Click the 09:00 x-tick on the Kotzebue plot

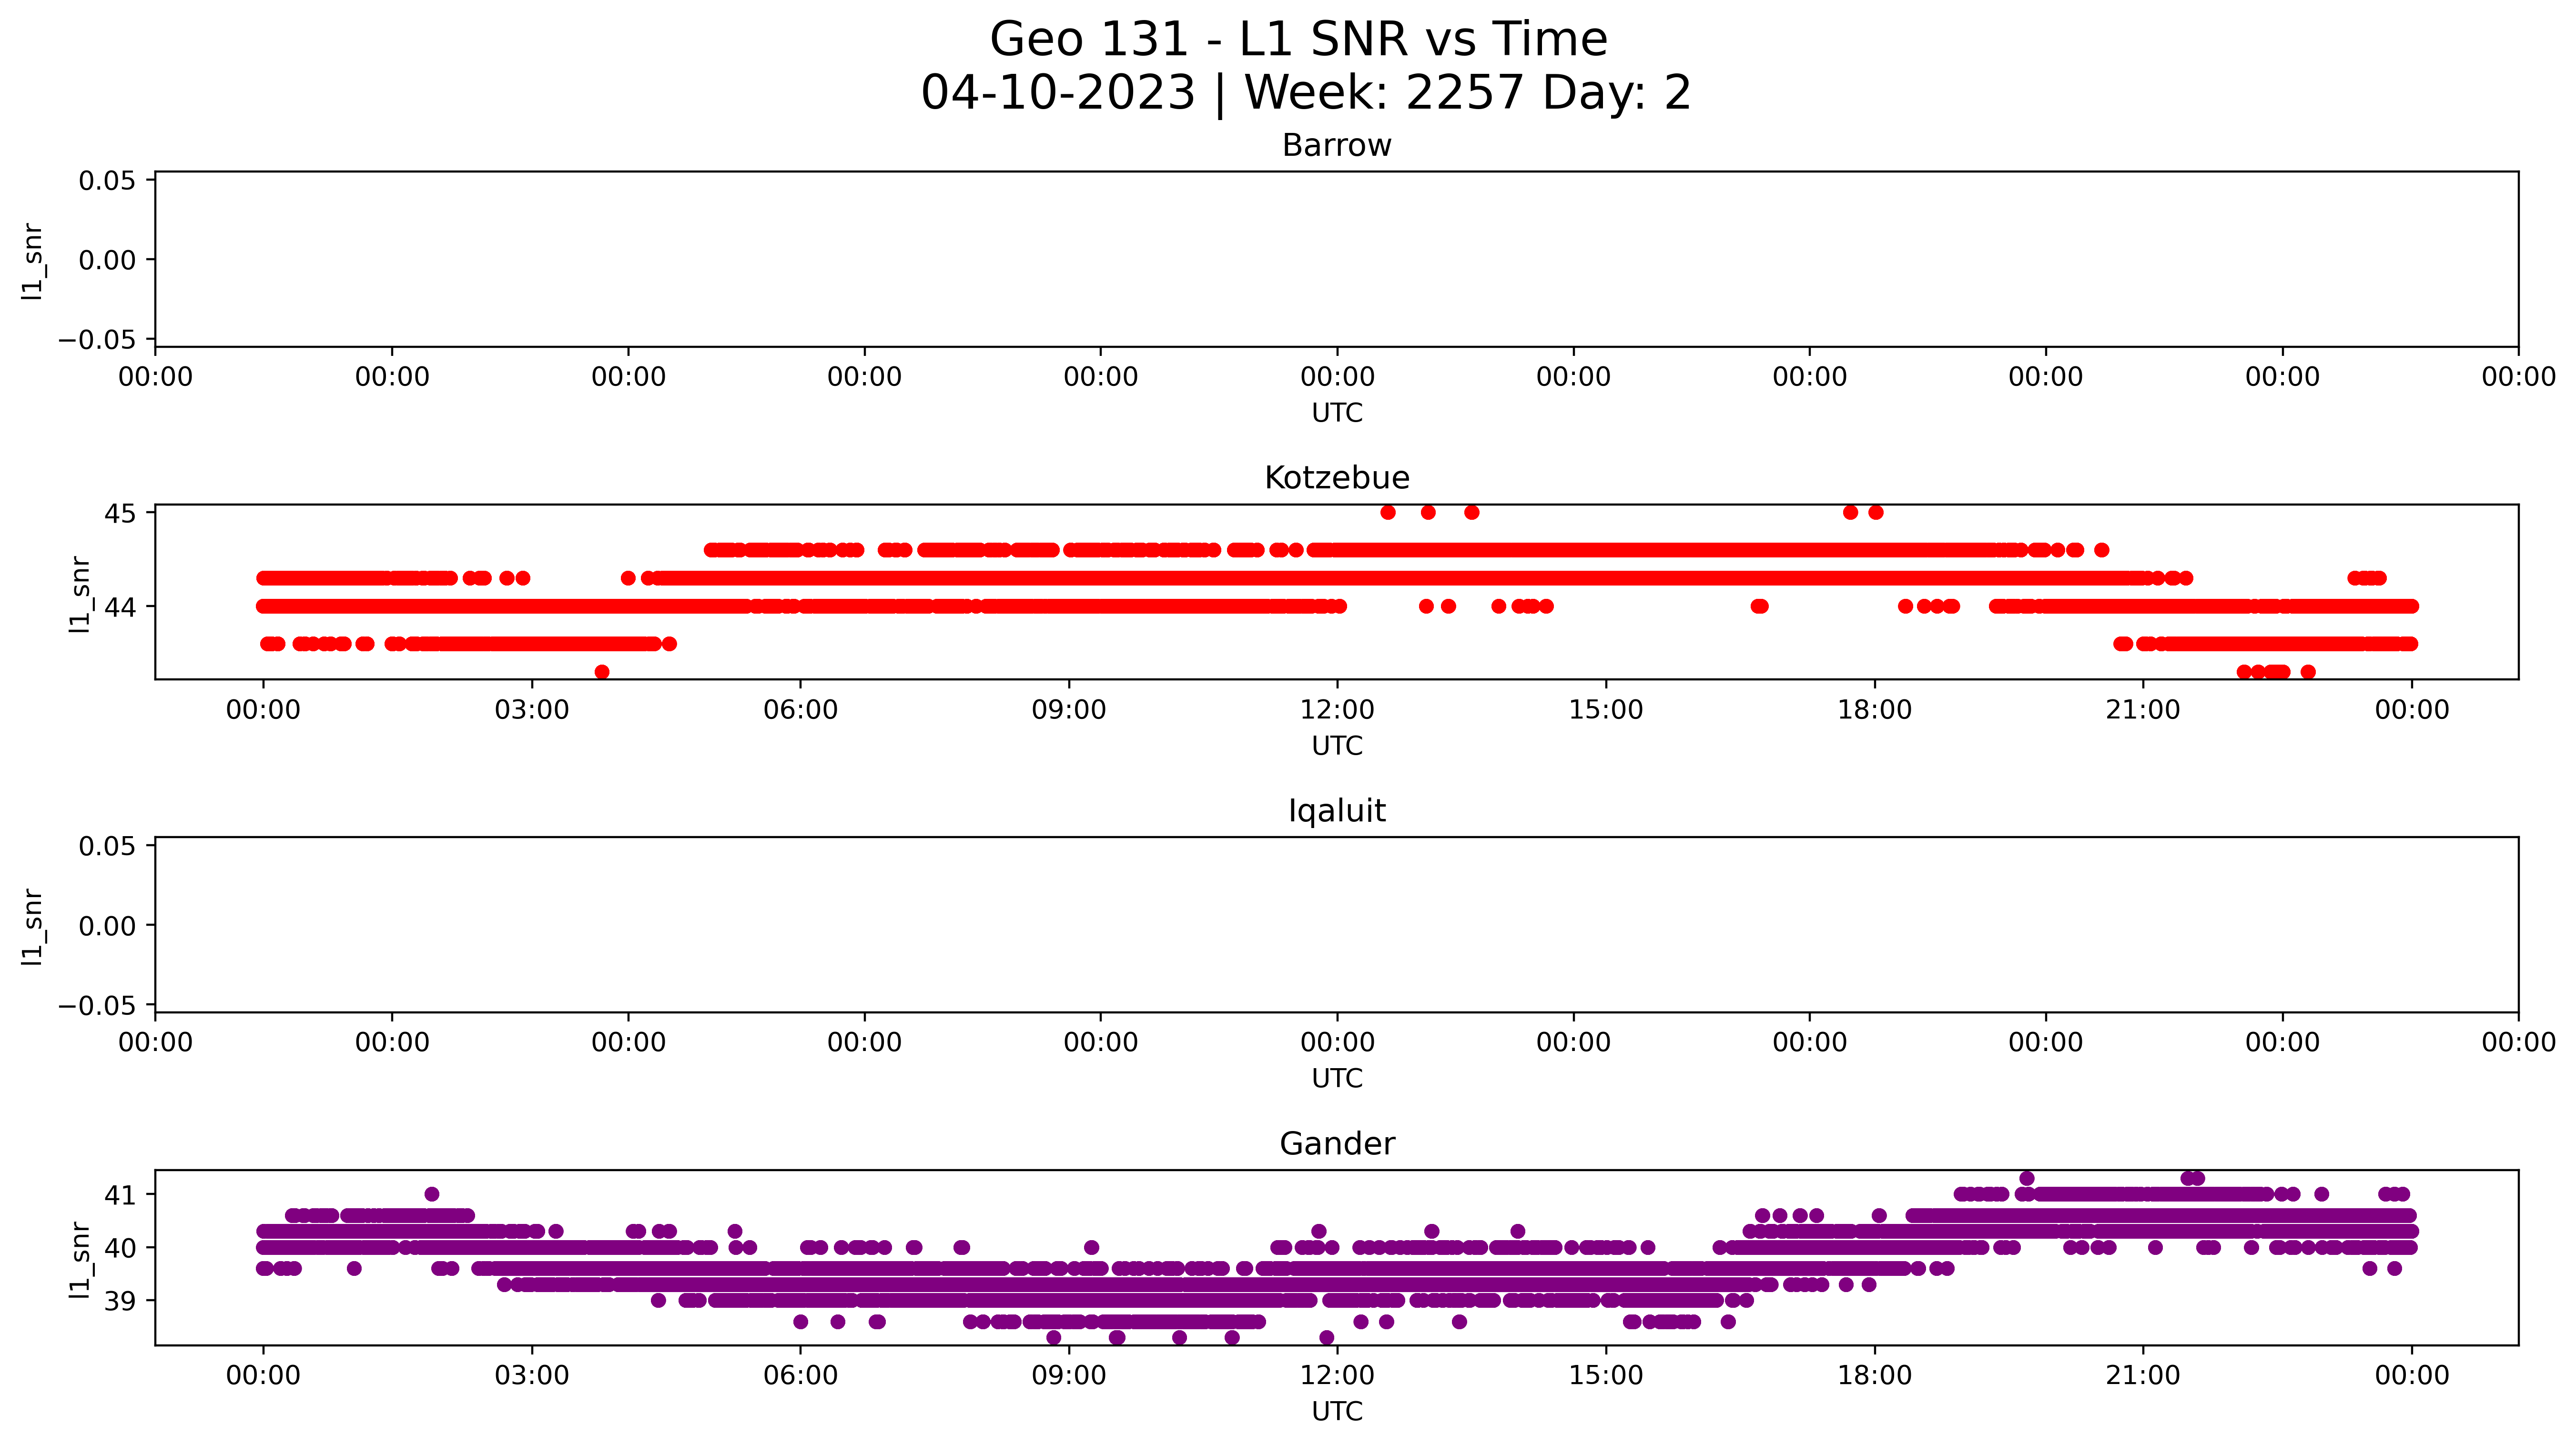pyautogui.click(x=1069, y=710)
